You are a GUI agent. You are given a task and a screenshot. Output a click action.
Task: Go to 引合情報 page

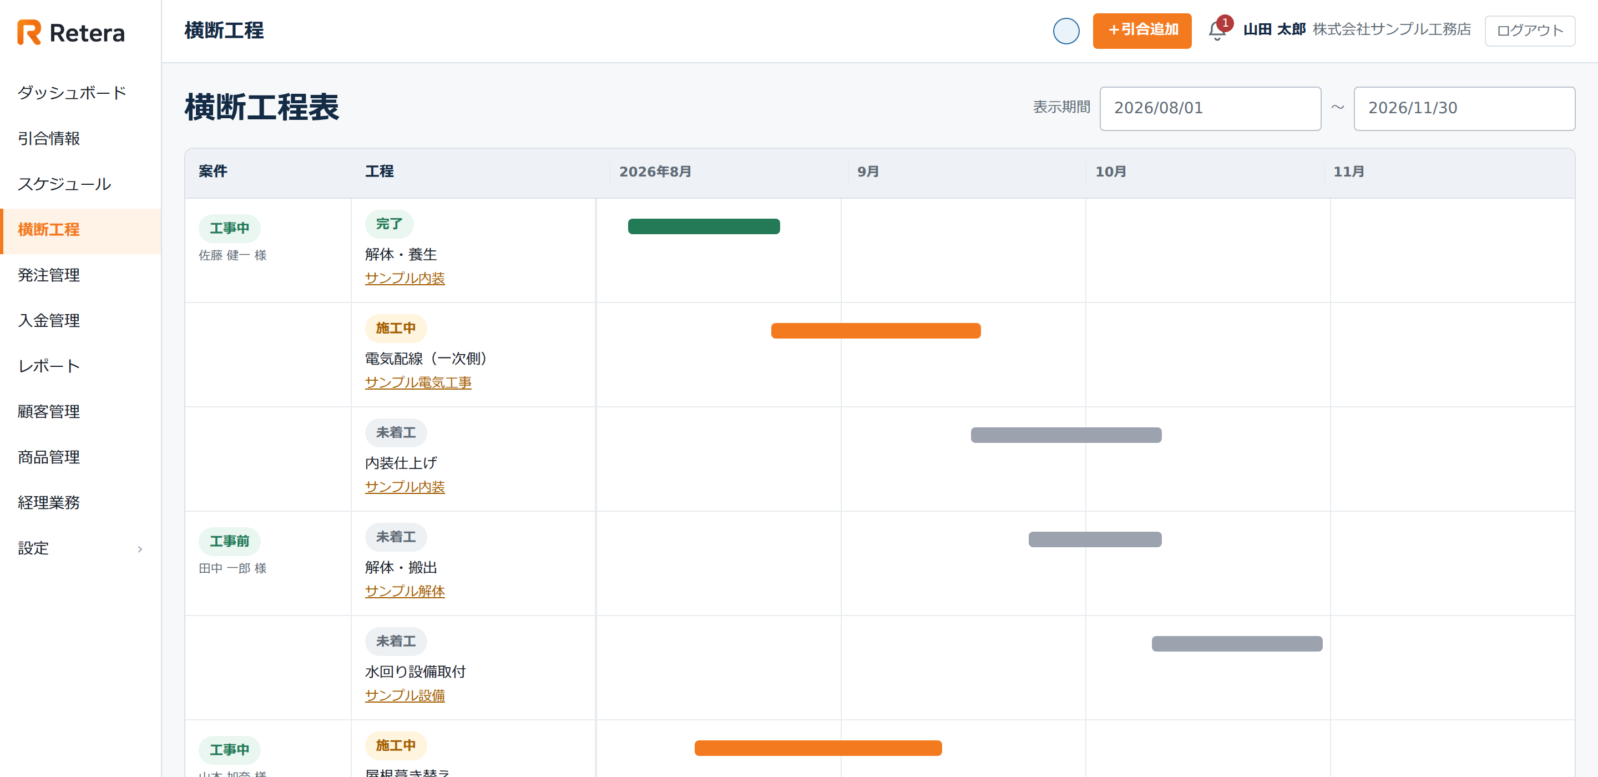80,138
